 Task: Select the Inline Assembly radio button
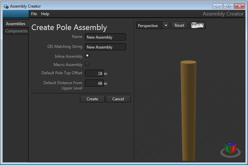click(87, 56)
